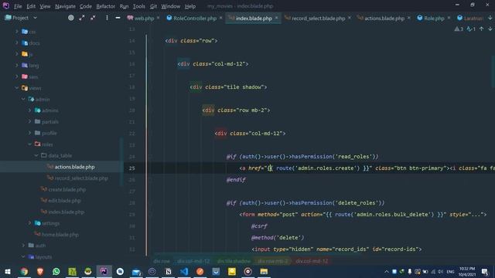Click the Collapse All arrows icon
The image size is (495, 278).
point(93,18)
